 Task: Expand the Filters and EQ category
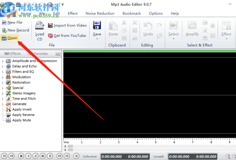click(x=2, y=72)
